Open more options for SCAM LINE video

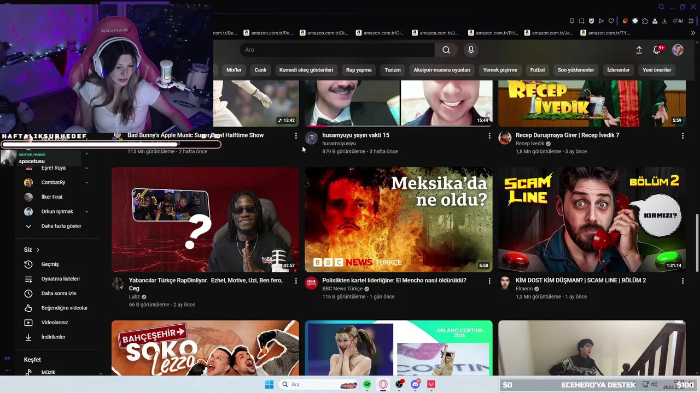682,281
